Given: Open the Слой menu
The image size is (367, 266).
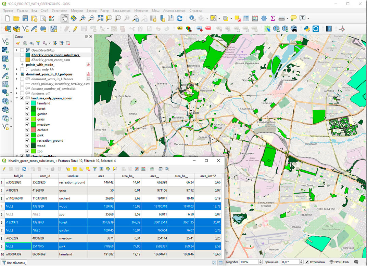Looking at the screenshot, I should 44,11.
